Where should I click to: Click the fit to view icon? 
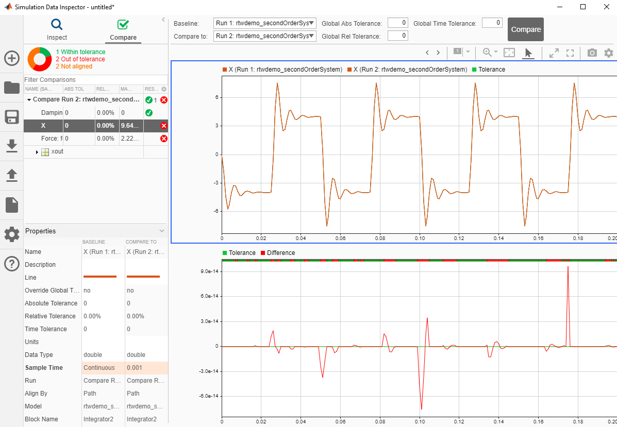(509, 53)
